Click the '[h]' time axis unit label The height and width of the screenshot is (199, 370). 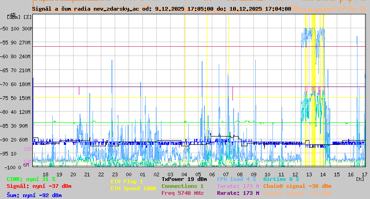(x=360, y=179)
